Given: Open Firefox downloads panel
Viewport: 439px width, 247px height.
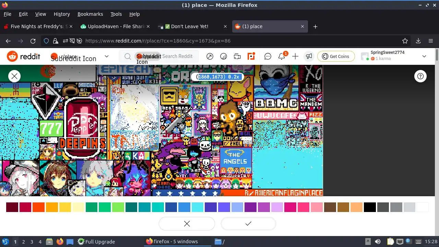Looking at the screenshot, I should pos(418,41).
